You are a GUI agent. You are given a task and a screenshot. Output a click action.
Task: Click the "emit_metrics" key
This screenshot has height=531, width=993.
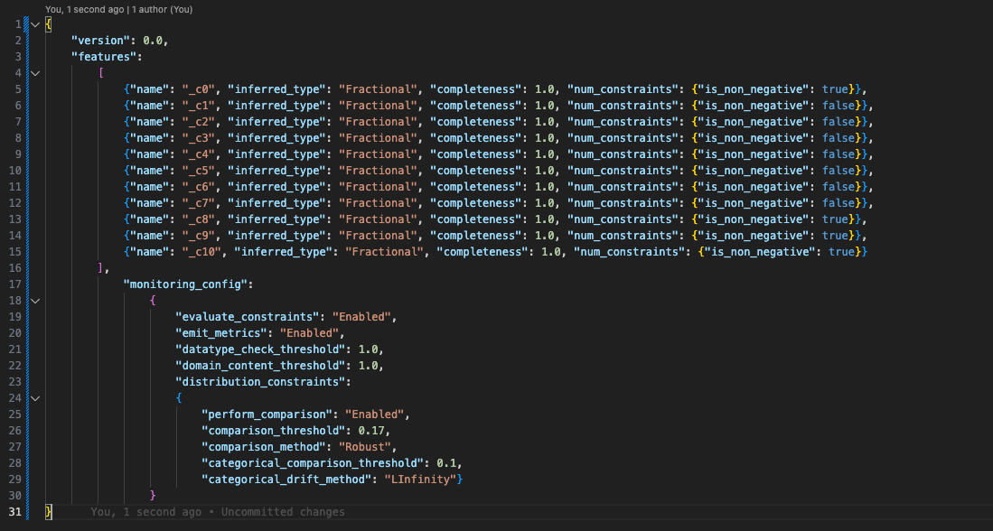click(x=221, y=333)
